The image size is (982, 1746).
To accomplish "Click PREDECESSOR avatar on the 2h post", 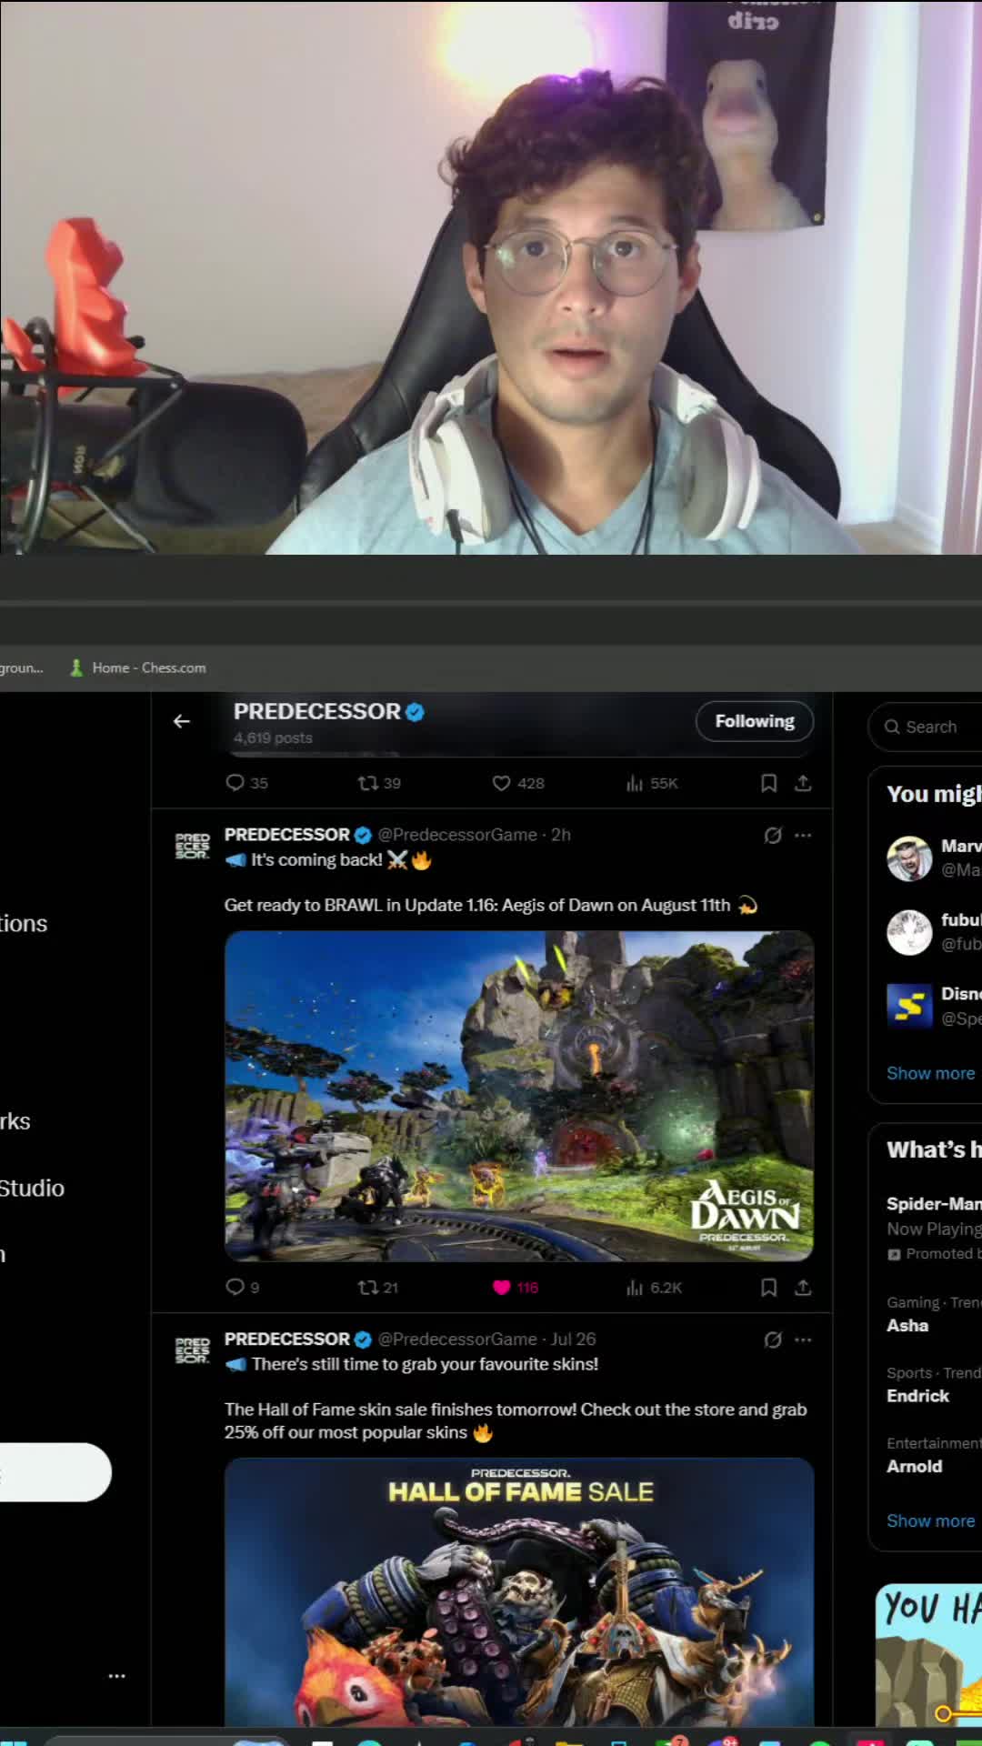I will click(x=192, y=846).
